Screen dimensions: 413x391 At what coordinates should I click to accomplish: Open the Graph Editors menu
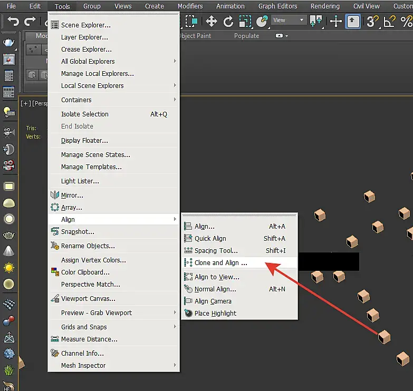[277, 6]
